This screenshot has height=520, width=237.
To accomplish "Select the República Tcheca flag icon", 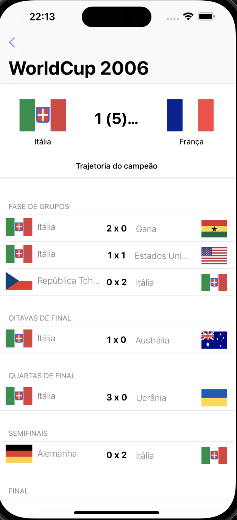I will pyautogui.click(x=19, y=282).
